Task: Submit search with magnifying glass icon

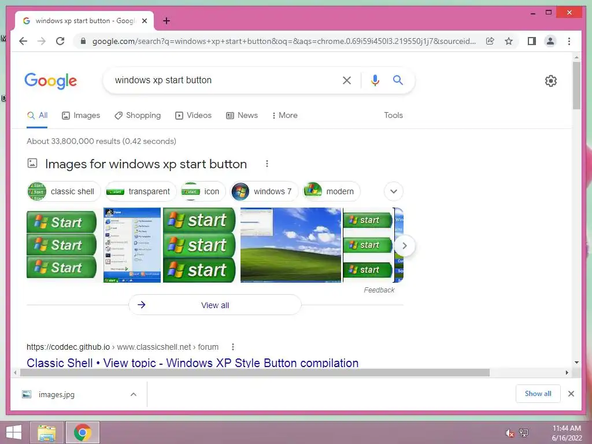Action: (398, 80)
